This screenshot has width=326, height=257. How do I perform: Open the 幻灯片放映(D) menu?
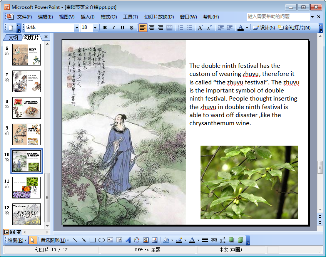[159, 17]
